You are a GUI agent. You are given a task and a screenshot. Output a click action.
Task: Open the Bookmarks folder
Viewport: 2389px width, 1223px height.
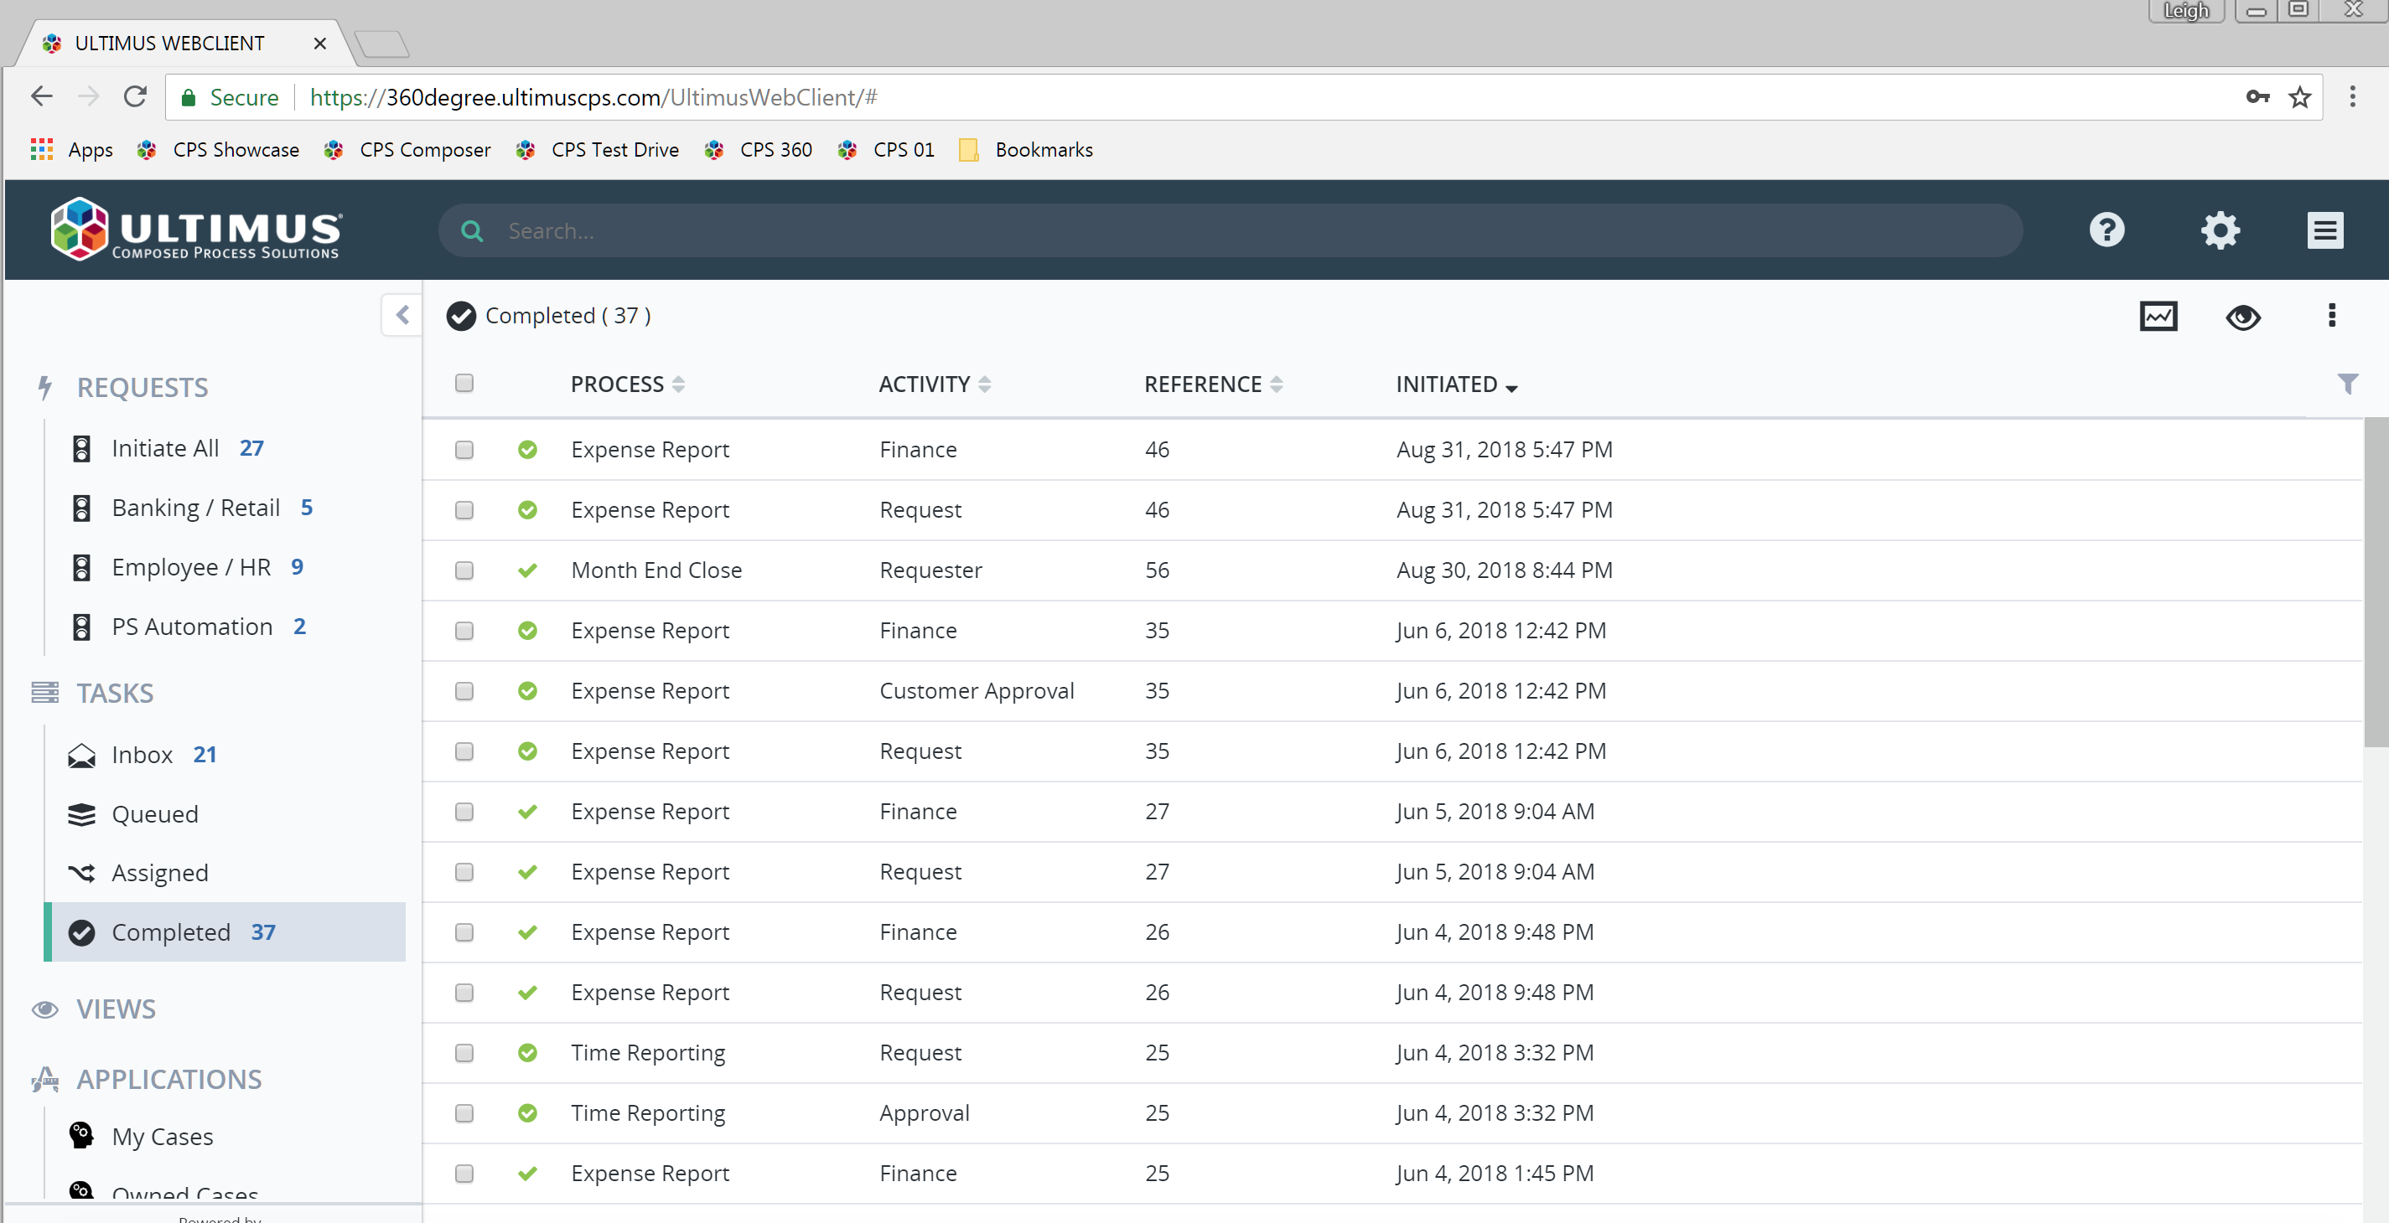[1026, 150]
